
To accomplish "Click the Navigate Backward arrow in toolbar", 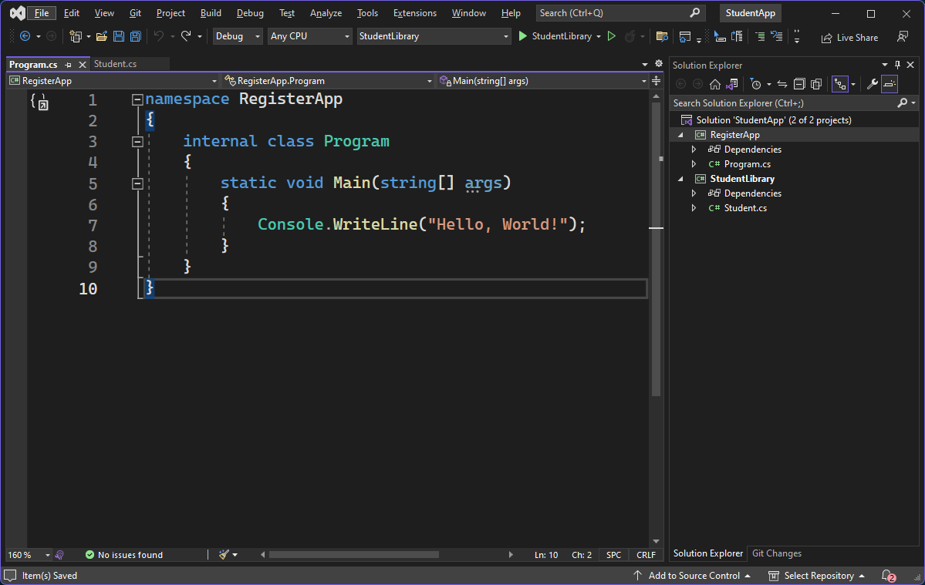I will pos(25,36).
